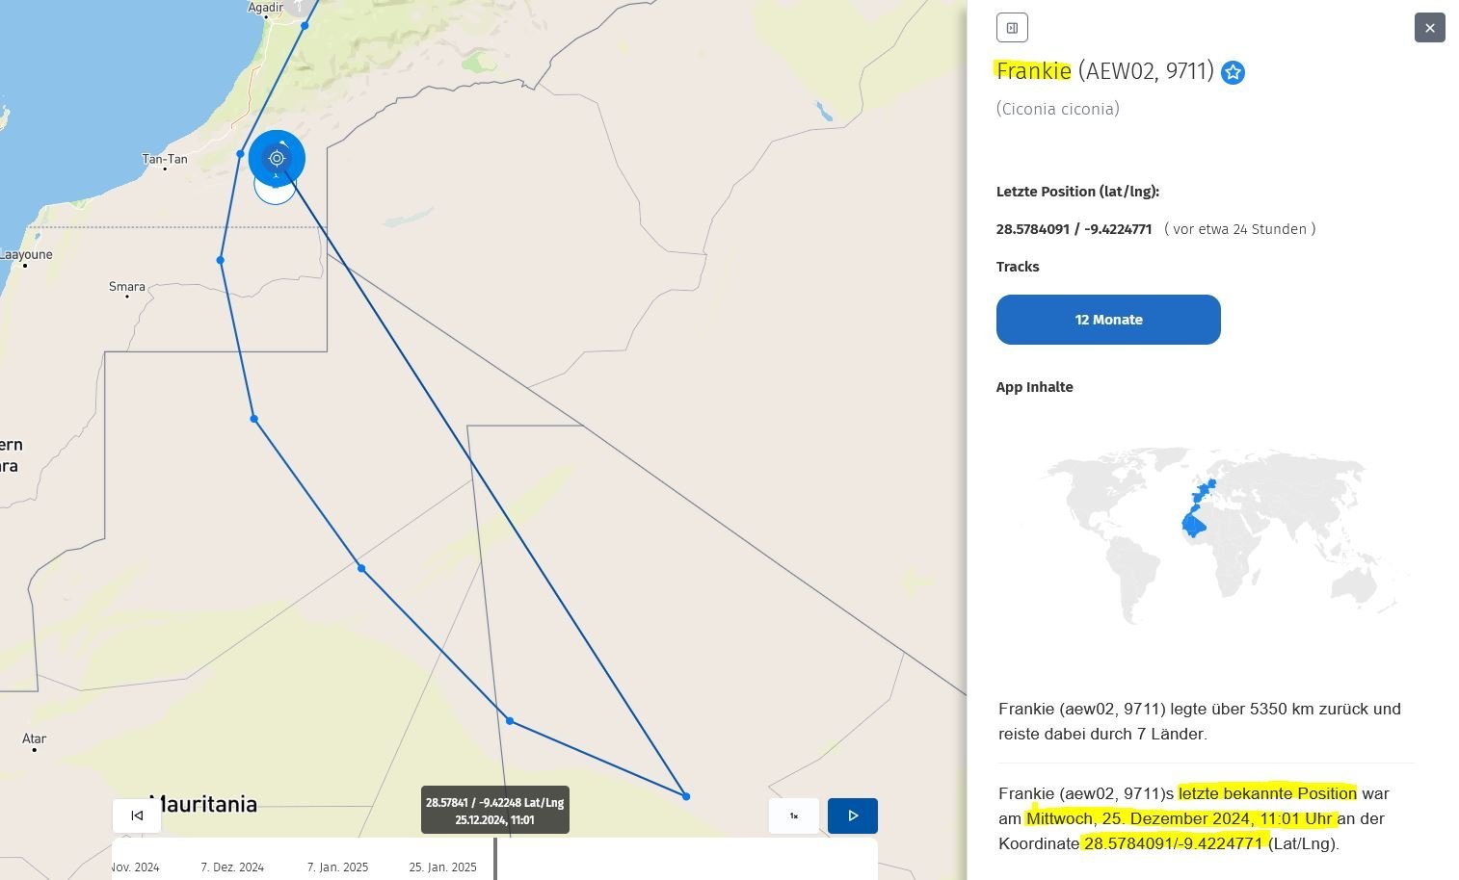Click the Frankie name heading
The width and height of the screenshot is (1459, 880).
1033,71
